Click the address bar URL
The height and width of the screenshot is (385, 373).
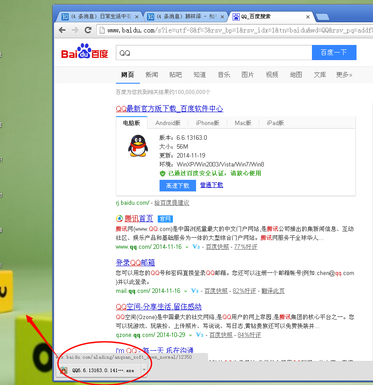pos(240,30)
